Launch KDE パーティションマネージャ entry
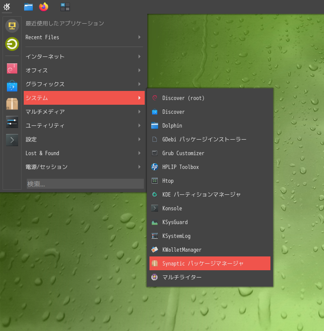Viewport: 324px width, 331px height. click(210, 194)
